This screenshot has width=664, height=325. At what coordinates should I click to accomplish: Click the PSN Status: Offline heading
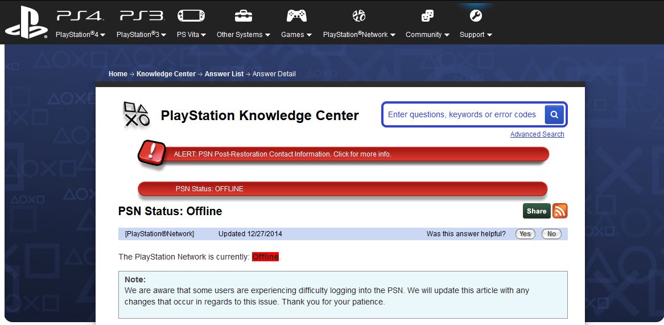(x=170, y=211)
